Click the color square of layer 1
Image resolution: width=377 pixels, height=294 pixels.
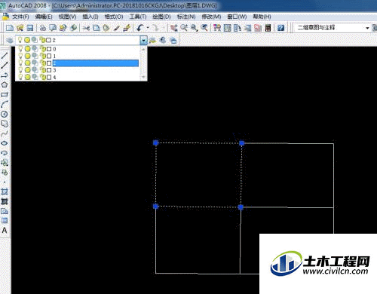(x=49, y=56)
